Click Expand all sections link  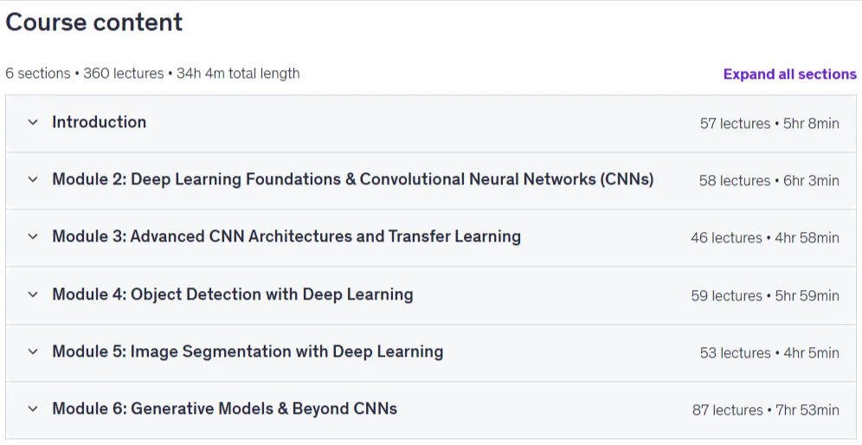tap(789, 74)
